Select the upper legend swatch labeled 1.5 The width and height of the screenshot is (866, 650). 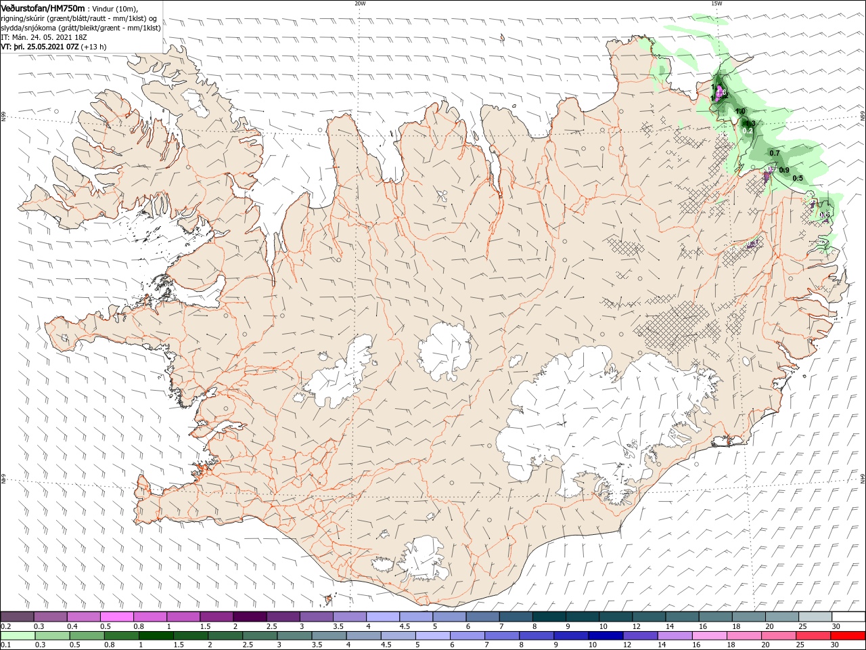[216, 617]
